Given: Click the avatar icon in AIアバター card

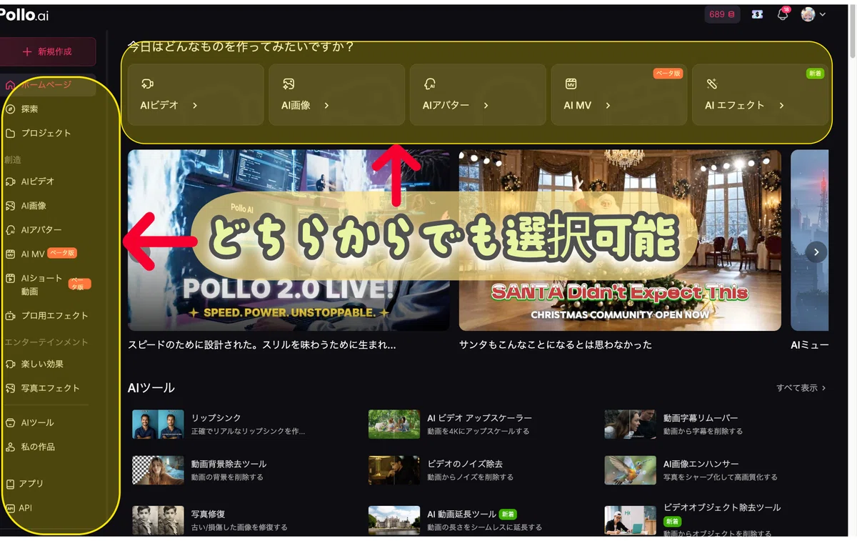Looking at the screenshot, I should (x=429, y=84).
